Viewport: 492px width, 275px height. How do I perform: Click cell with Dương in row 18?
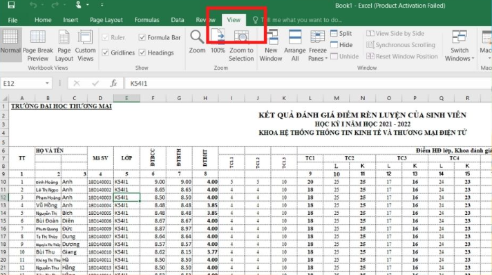(75, 244)
